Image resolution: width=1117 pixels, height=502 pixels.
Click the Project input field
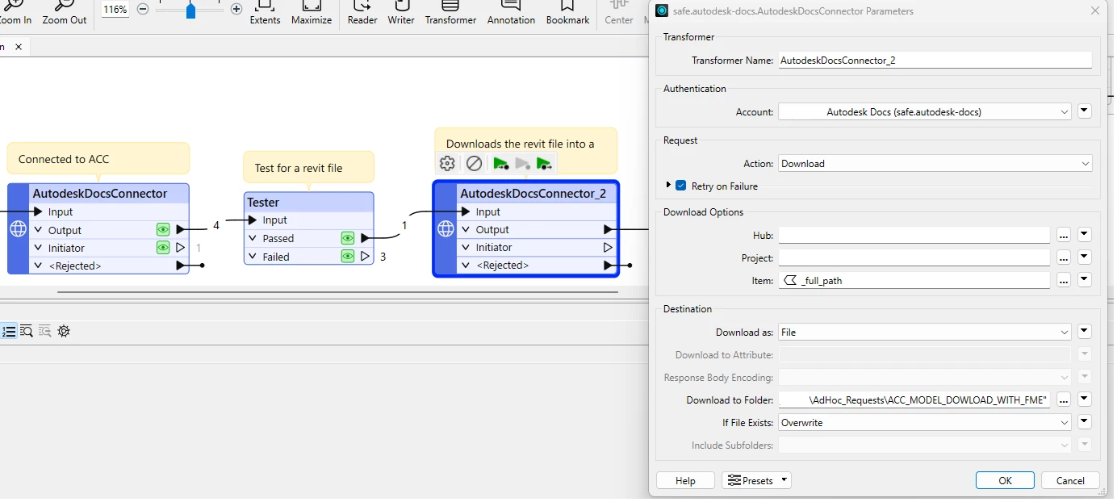click(914, 258)
